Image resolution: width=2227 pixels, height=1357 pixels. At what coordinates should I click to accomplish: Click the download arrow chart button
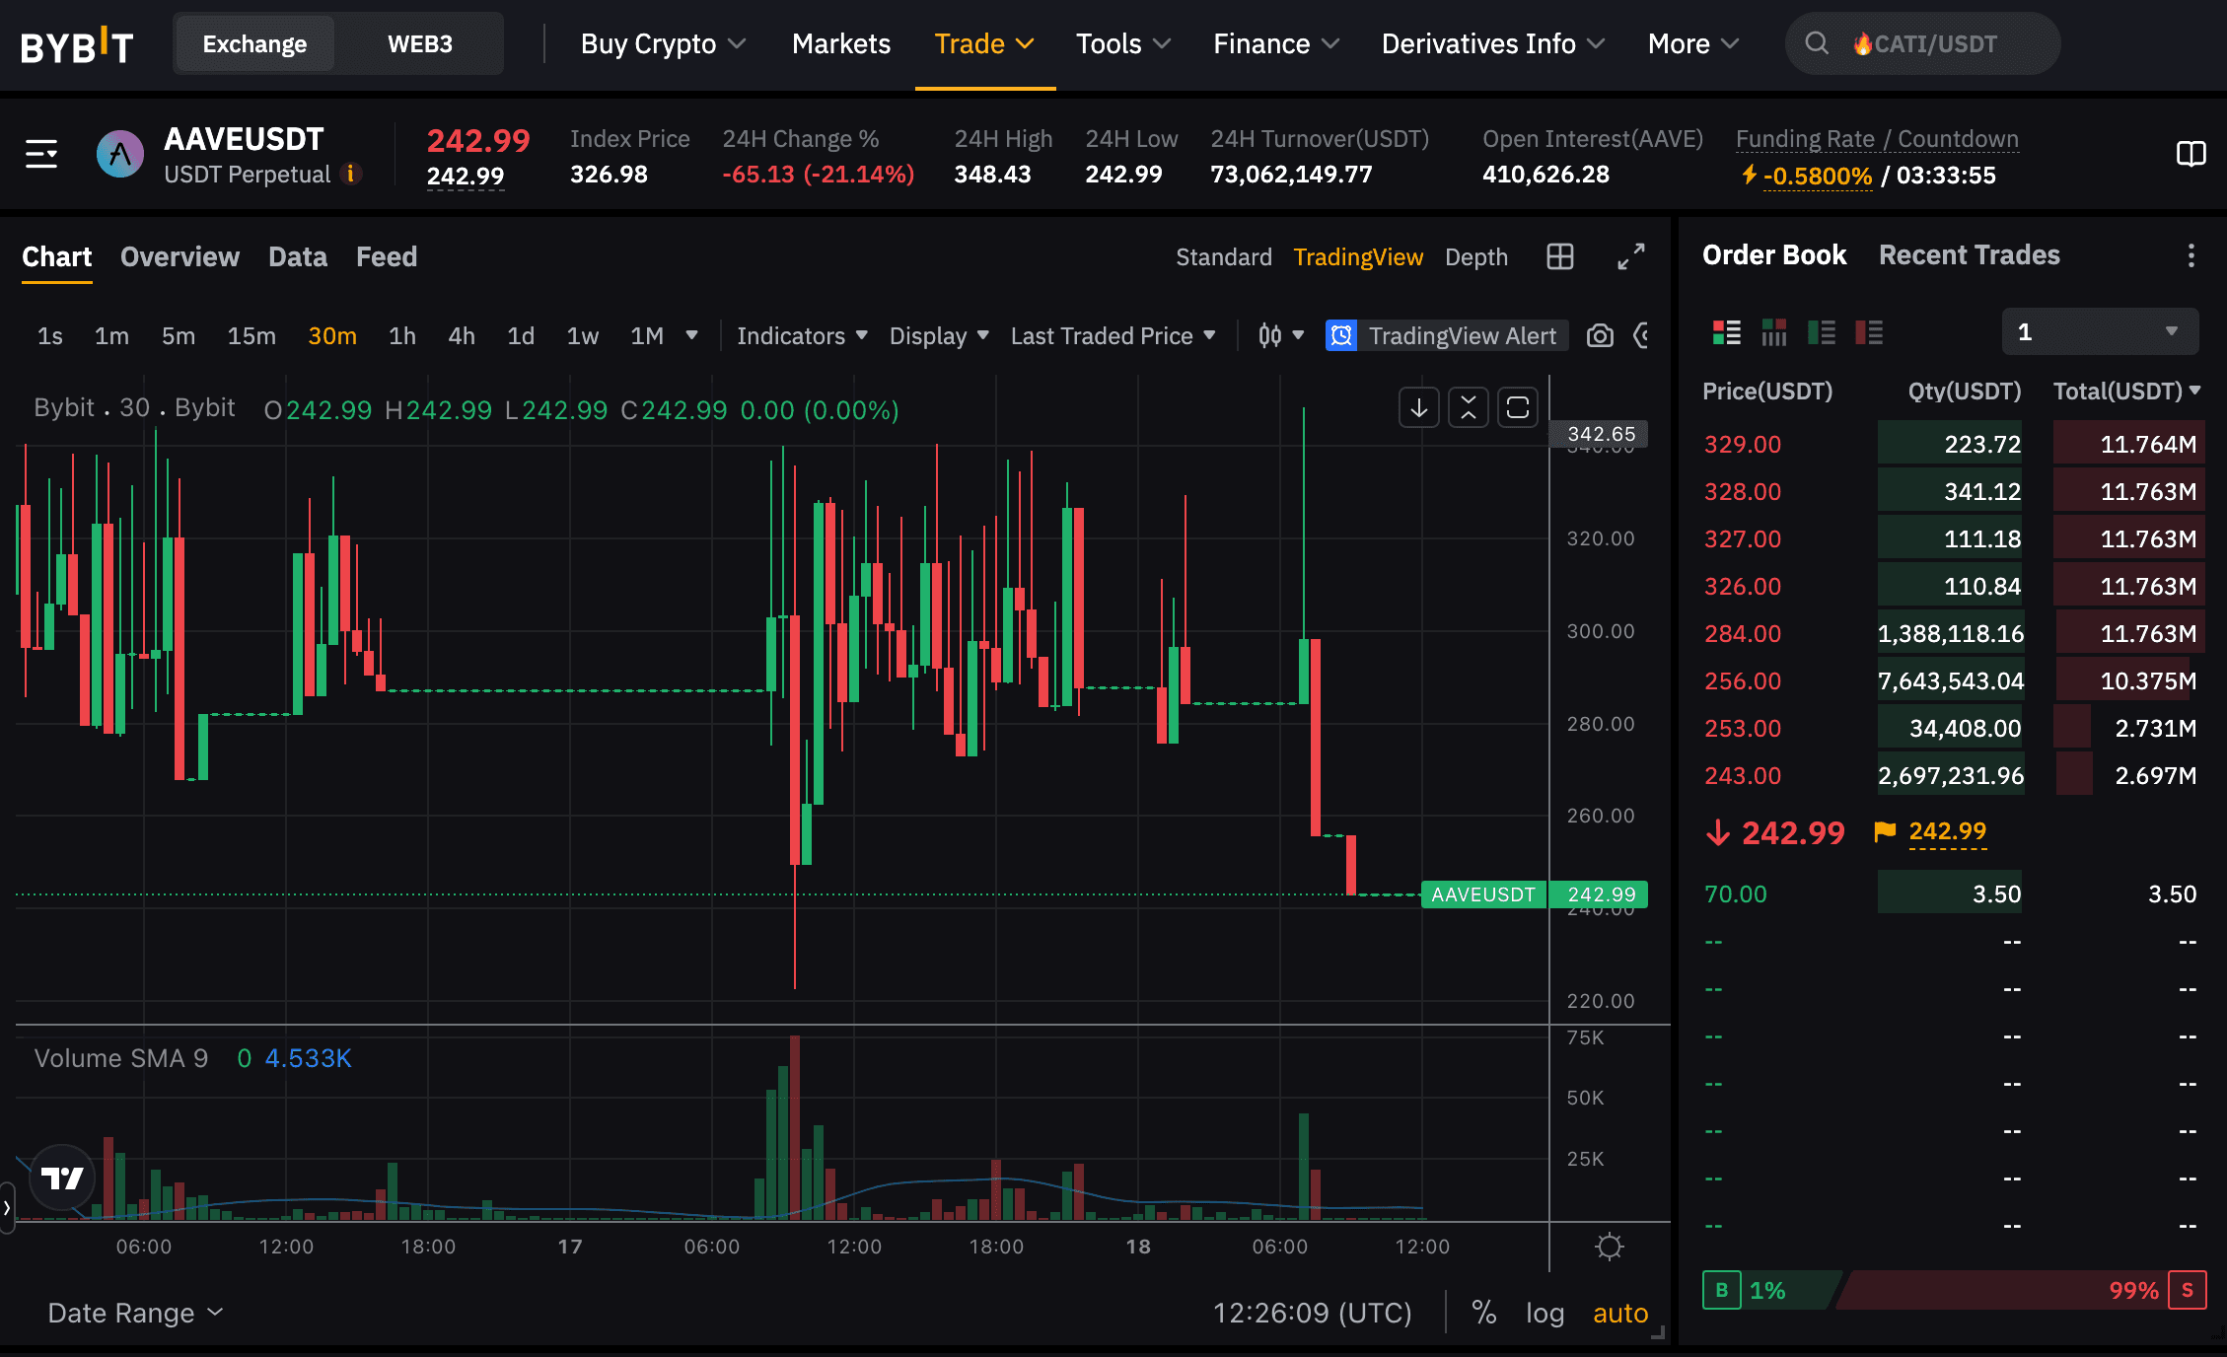[x=1419, y=407]
